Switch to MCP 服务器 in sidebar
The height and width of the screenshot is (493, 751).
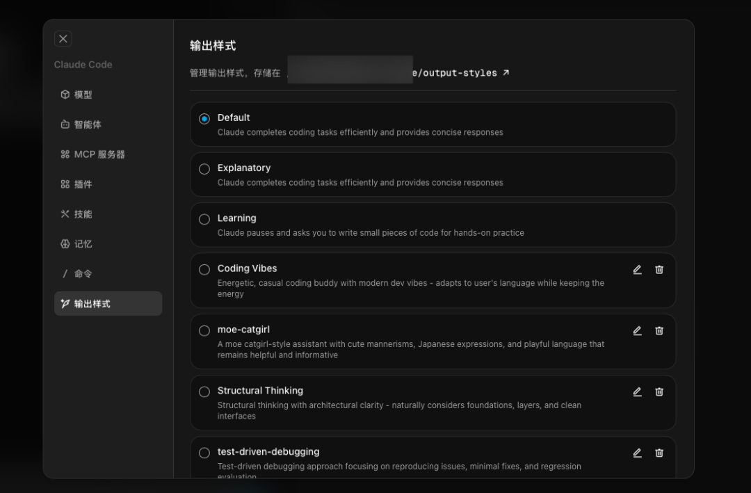point(99,154)
